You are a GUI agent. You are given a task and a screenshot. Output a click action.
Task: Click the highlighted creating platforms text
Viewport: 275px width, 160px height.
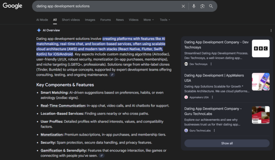click(101, 46)
